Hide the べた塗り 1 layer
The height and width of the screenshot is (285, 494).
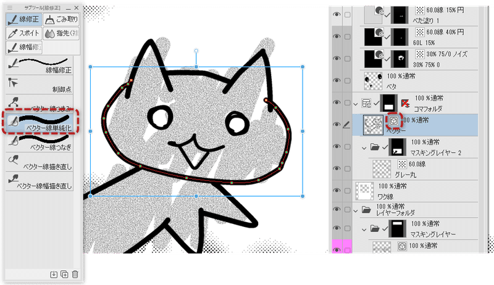pyautogui.click(x=337, y=14)
